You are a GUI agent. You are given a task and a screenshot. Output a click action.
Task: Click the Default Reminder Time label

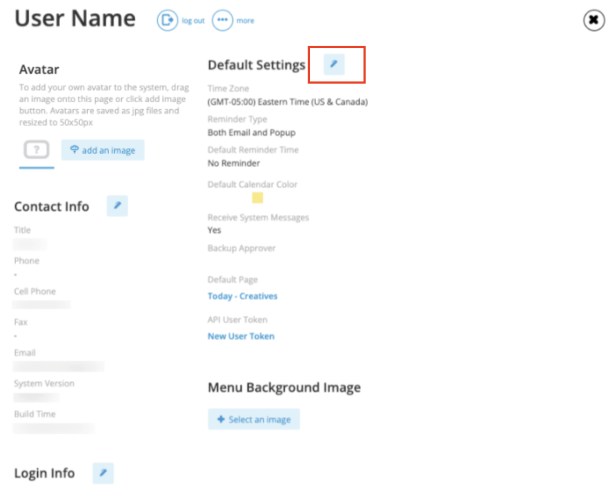click(x=253, y=150)
